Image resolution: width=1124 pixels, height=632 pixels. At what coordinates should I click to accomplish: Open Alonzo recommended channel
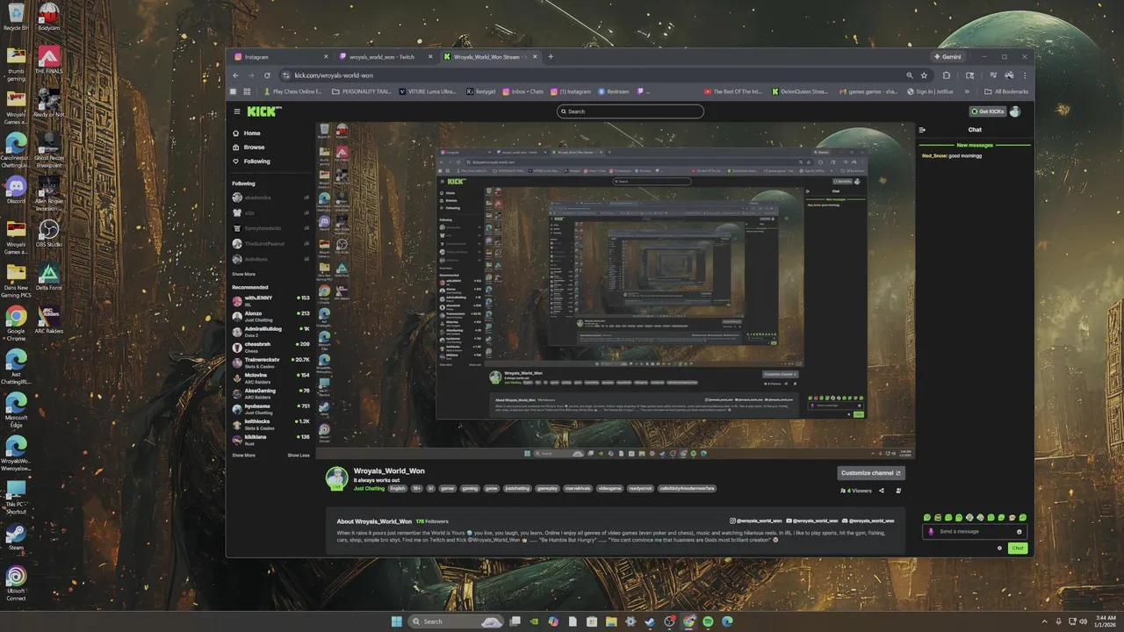pyautogui.click(x=270, y=315)
